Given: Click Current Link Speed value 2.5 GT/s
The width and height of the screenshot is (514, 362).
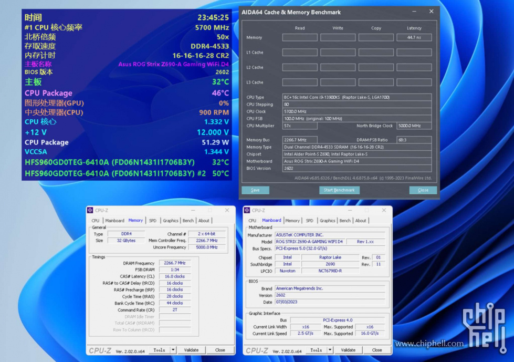Looking at the screenshot, I should pyautogui.click(x=306, y=334).
